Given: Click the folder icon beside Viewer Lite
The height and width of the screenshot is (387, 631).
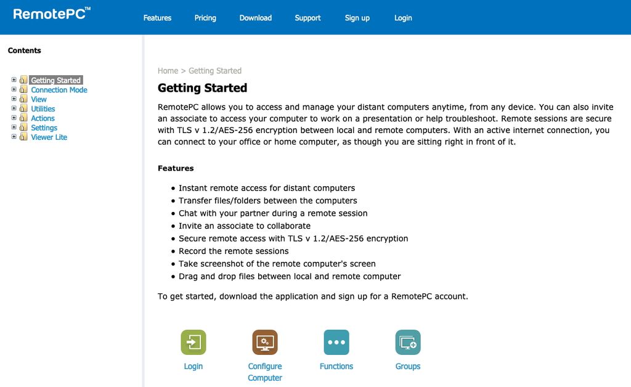Looking at the screenshot, I should point(23,137).
